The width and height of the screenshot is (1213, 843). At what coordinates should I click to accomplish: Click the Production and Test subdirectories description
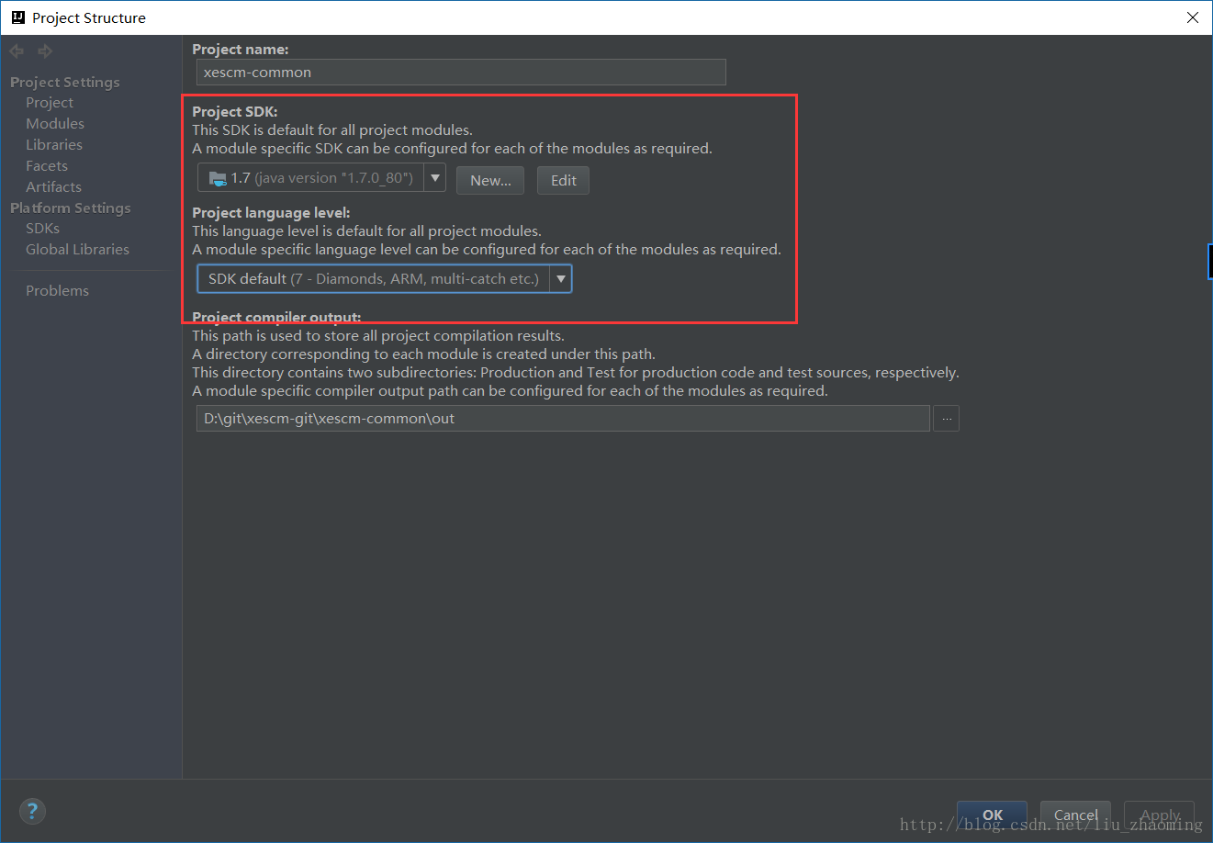click(x=576, y=373)
